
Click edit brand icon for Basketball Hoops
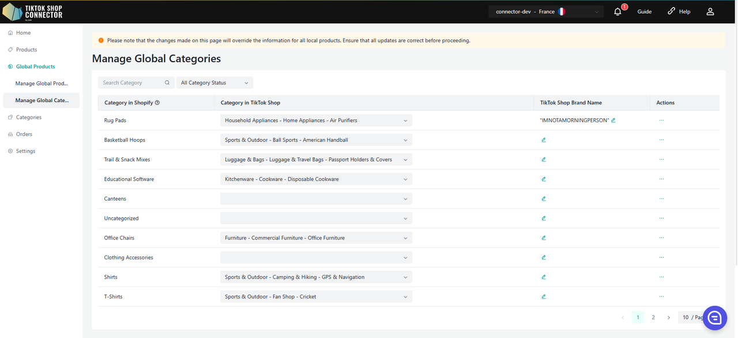coord(544,140)
